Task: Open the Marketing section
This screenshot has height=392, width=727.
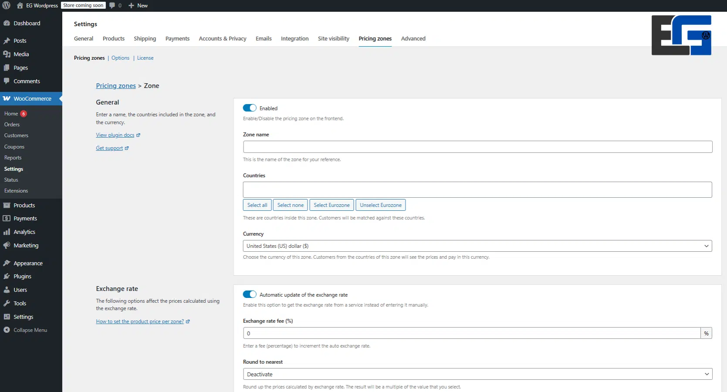Action: coord(25,245)
